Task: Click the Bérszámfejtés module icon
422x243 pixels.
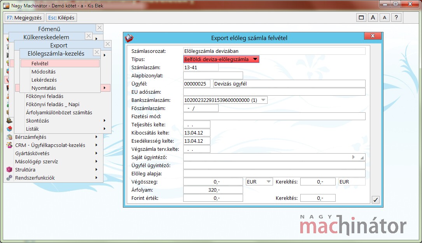Action: pyautogui.click(x=9, y=137)
